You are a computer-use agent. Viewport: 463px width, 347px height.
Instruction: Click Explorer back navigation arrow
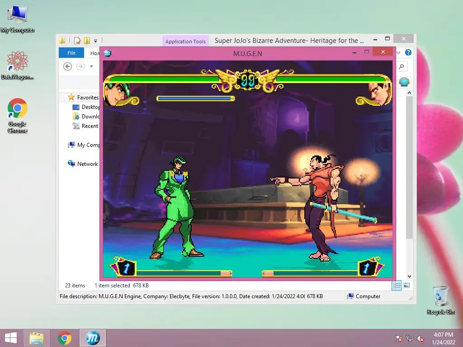[68, 66]
